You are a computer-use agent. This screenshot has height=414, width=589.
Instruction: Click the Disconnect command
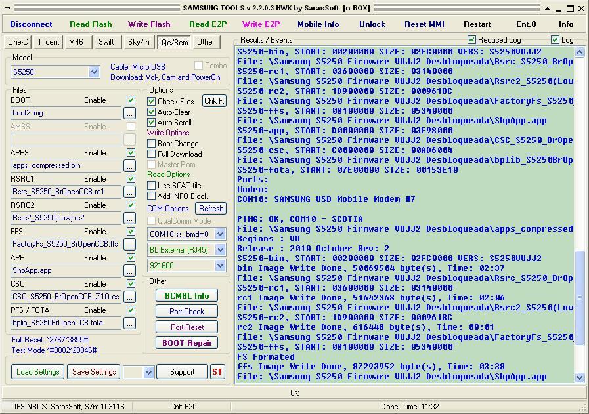click(31, 24)
